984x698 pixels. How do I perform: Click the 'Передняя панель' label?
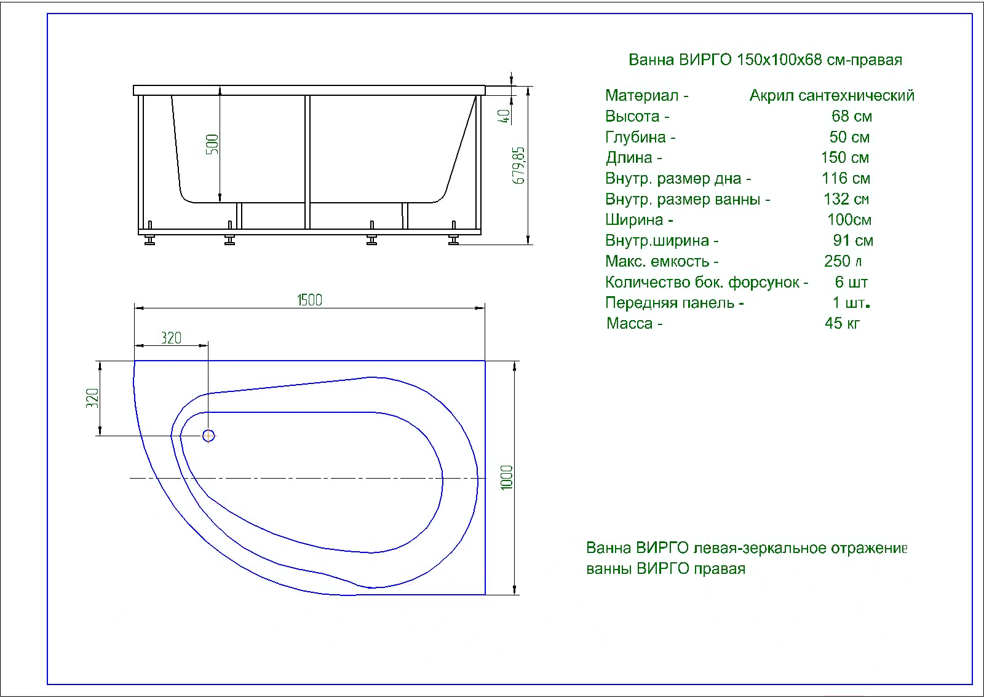(x=674, y=303)
